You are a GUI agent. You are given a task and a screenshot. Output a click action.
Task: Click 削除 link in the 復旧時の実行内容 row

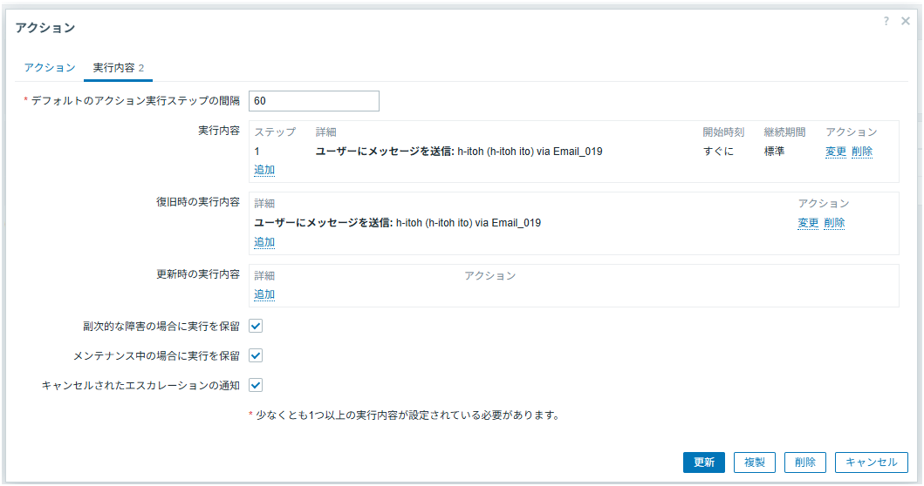tap(834, 223)
